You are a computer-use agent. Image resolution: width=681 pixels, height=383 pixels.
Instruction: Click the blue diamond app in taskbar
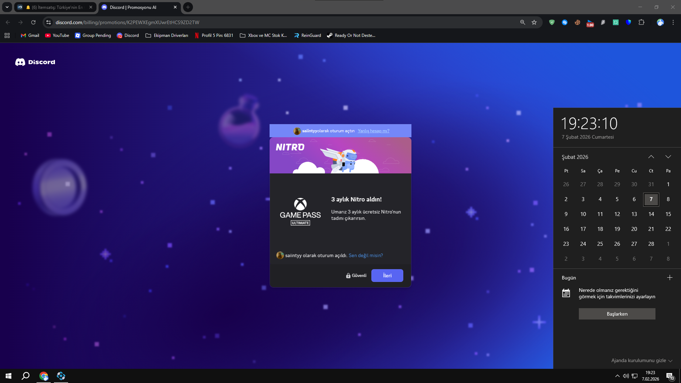(61, 376)
